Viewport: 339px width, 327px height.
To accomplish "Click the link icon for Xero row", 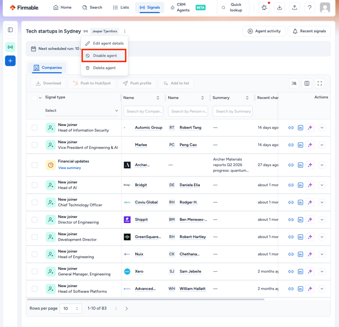I will 291,272.
